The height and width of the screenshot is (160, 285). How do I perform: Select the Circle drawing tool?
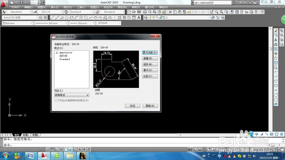point(81,17)
